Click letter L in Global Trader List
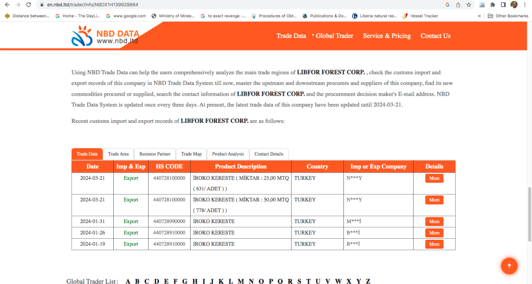The width and height of the screenshot is (532, 284). click(x=230, y=281)
